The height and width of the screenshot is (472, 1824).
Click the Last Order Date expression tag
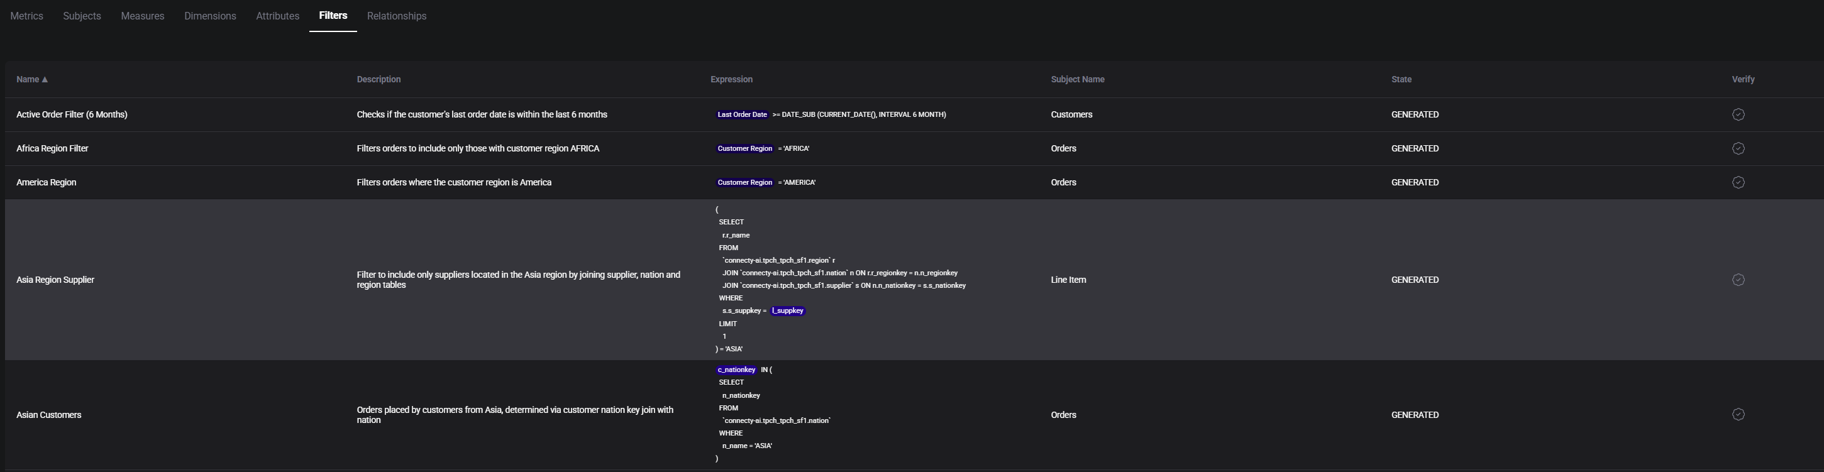(741, 114)
